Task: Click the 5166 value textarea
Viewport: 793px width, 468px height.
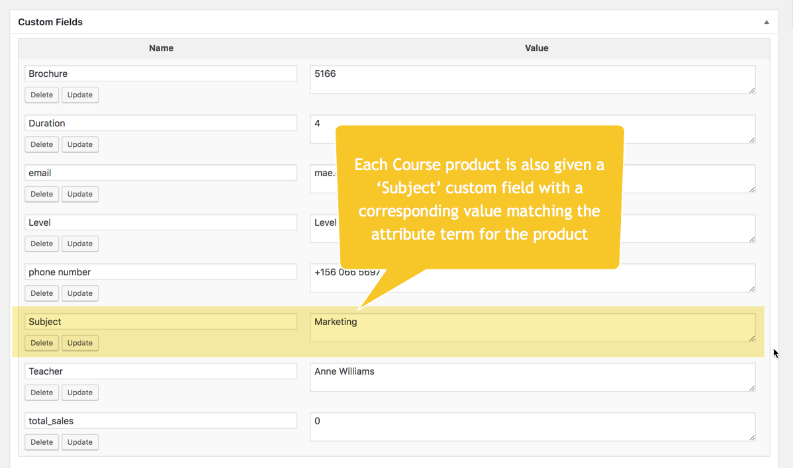Action: 532,79
